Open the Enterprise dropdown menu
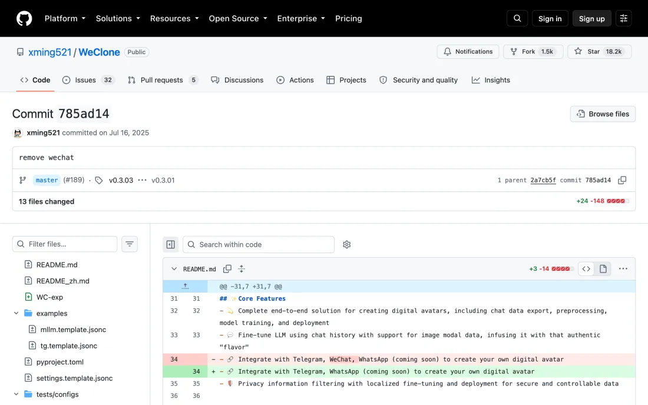The width and height of the screenshot is (648, 405). point(301,19)
